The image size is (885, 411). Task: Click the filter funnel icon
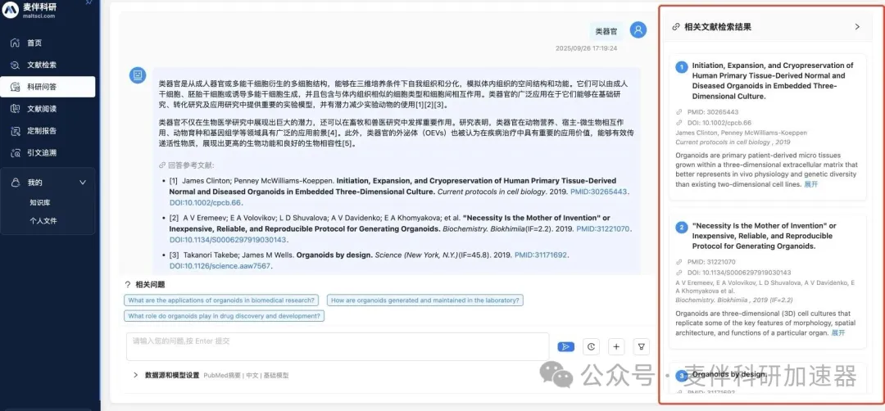642,346
